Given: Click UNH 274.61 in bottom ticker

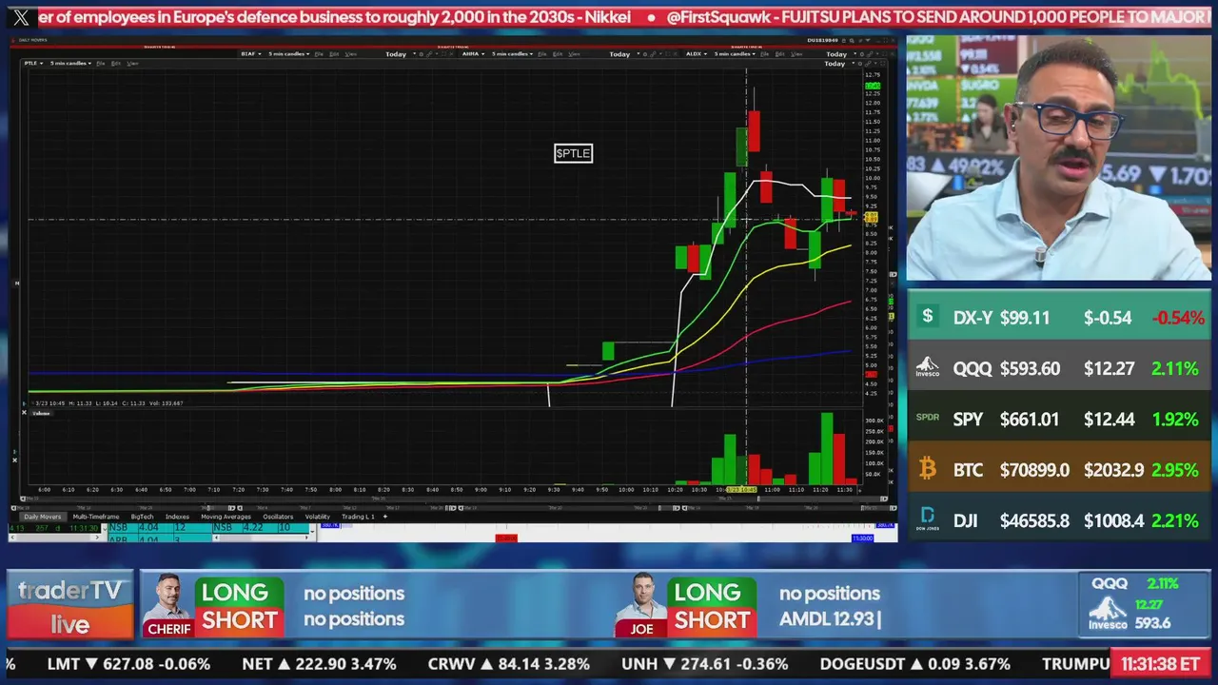Looking at the screenshot, I should [704, 664].
